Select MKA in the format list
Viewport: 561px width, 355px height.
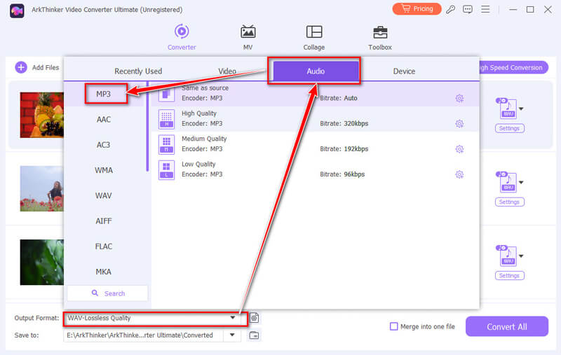coord(103,272)
